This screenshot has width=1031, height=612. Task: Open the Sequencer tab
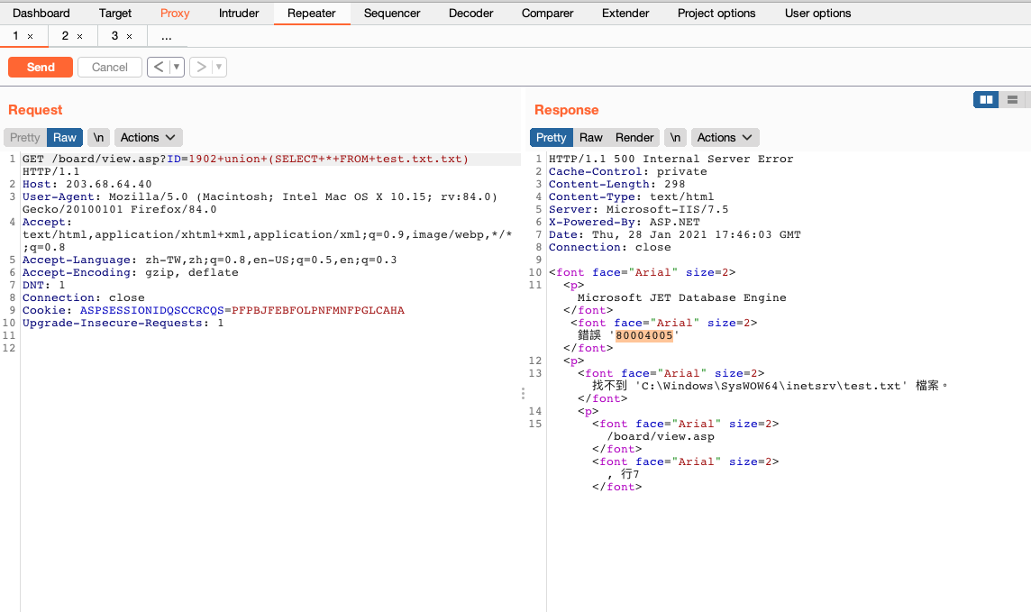pos(392,14)
